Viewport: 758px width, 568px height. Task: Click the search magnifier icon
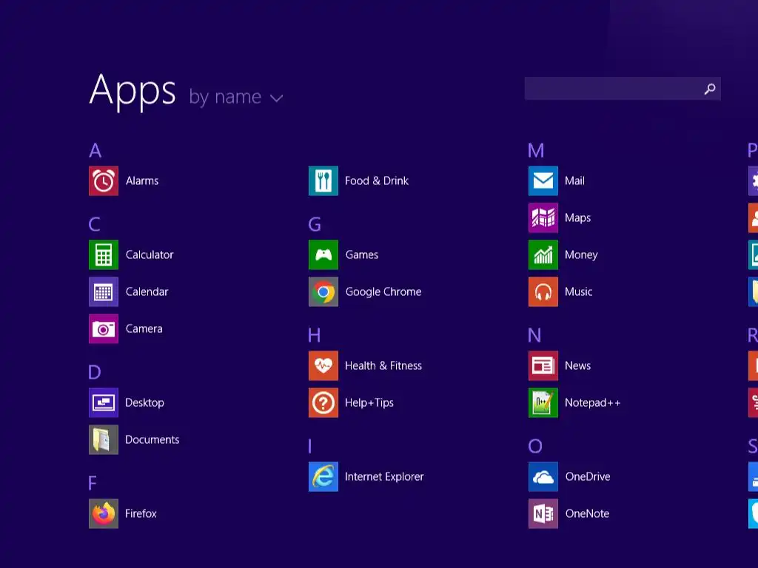[710, 89]
